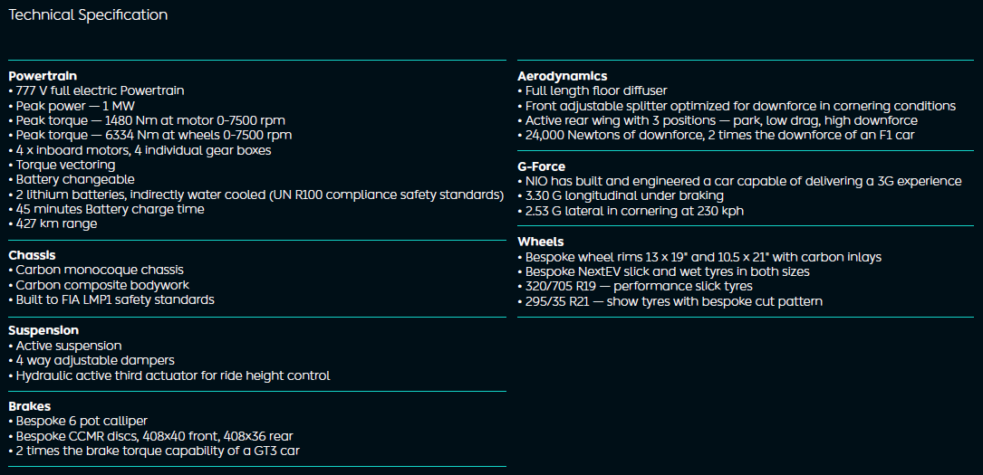Click the Powertrain section heading
983x475 pixels.
(43, 76)
